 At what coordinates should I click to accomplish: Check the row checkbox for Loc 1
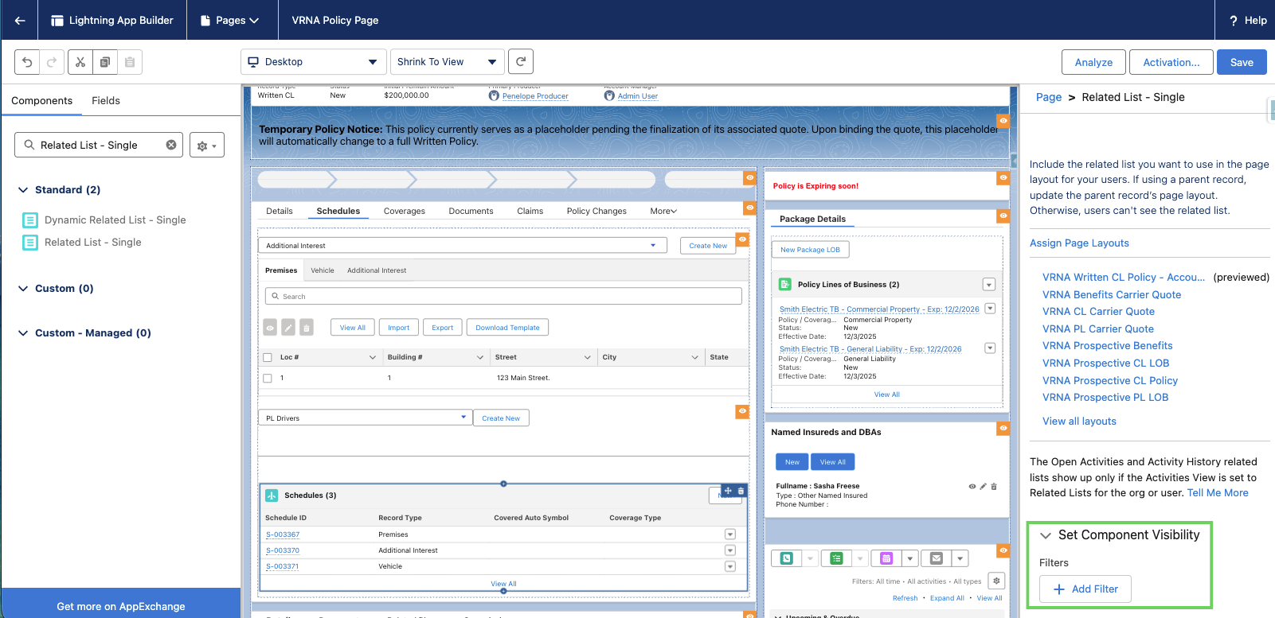point(268,379)
